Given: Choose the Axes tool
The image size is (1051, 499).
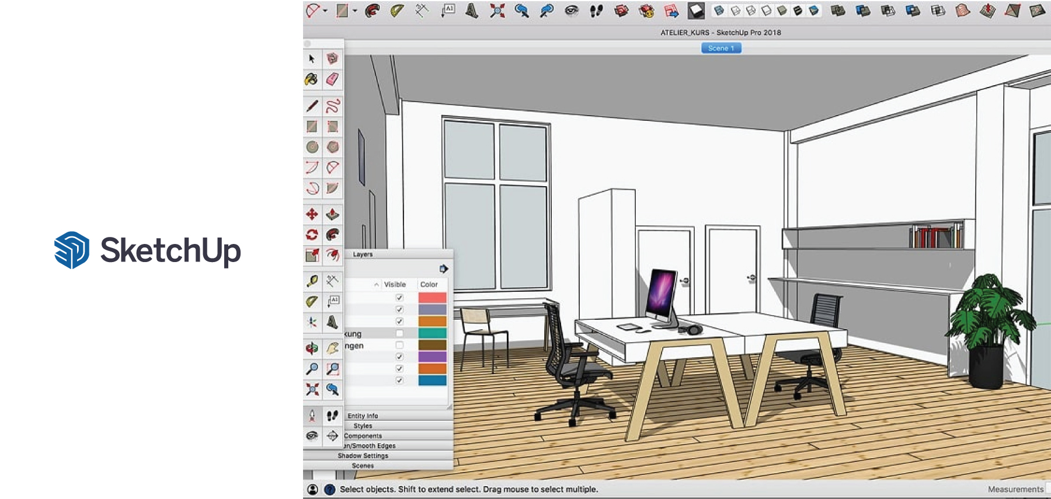Looking at the screenshot, I should pos(312,322).
